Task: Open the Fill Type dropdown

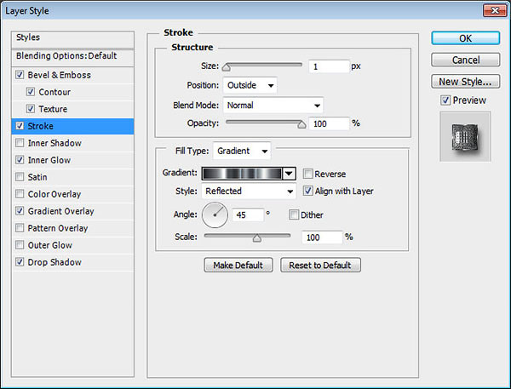Action: pos(242,151)
